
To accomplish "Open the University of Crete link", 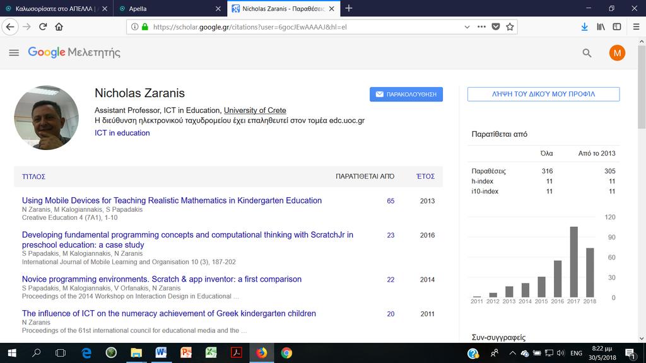I will click(255, 110).
